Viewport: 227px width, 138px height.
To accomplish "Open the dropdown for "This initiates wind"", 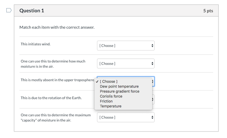I will point(126,46).
